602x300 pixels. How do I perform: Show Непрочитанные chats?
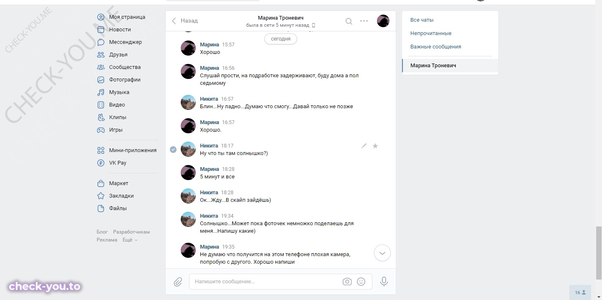click(431, 33)
